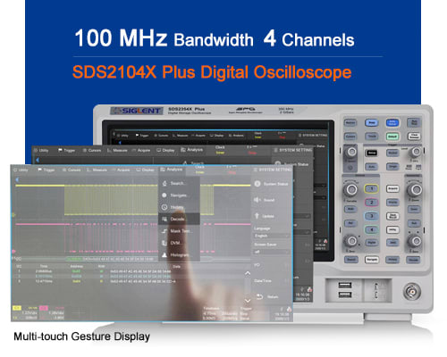Click the black trigger Setup hardware button

371,153
